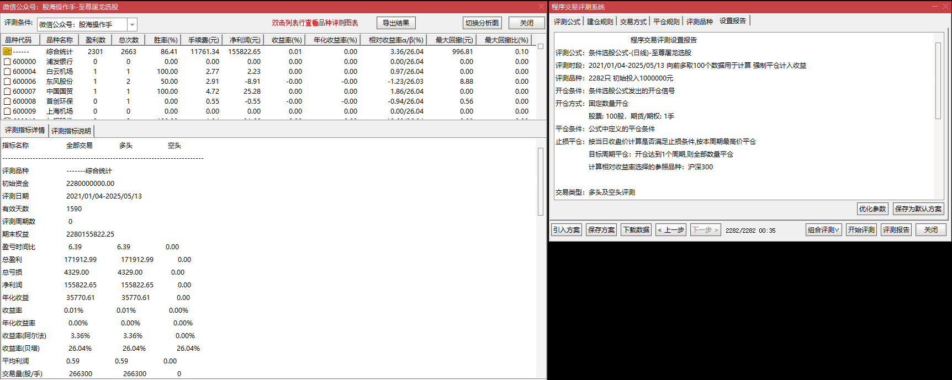Click the 上一步 button
This screenshot has height=380, width=952.
671,230
